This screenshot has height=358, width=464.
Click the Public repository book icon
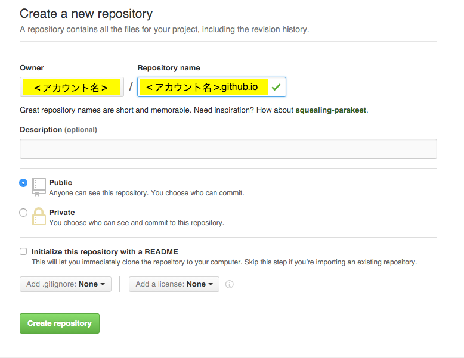pos(39,186)
